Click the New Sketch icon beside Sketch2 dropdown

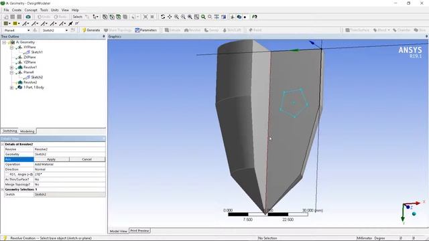[x=73, y=30]
